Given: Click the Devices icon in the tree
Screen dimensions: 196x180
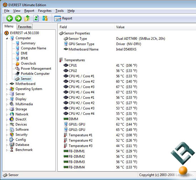Looking at the screenshot, I should point(12,124).
